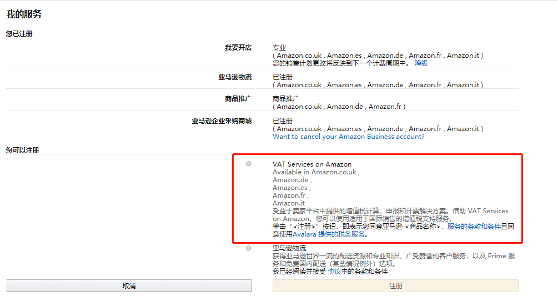Screen dimensions: 558x301
Task: Click 已注册 status in the 亚马逊物流 row
Action: point(283,77)
